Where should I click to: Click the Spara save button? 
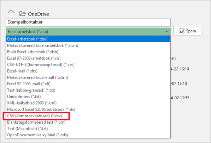(187, 31)
